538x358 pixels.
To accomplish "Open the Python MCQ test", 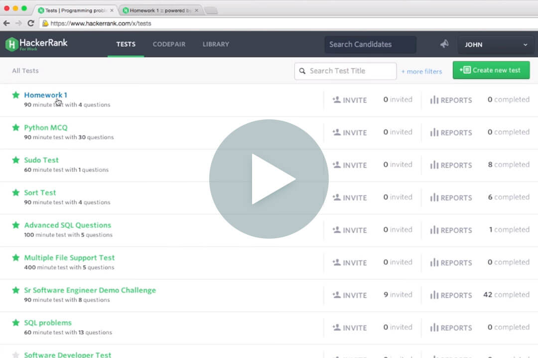I will click(46, 127).
